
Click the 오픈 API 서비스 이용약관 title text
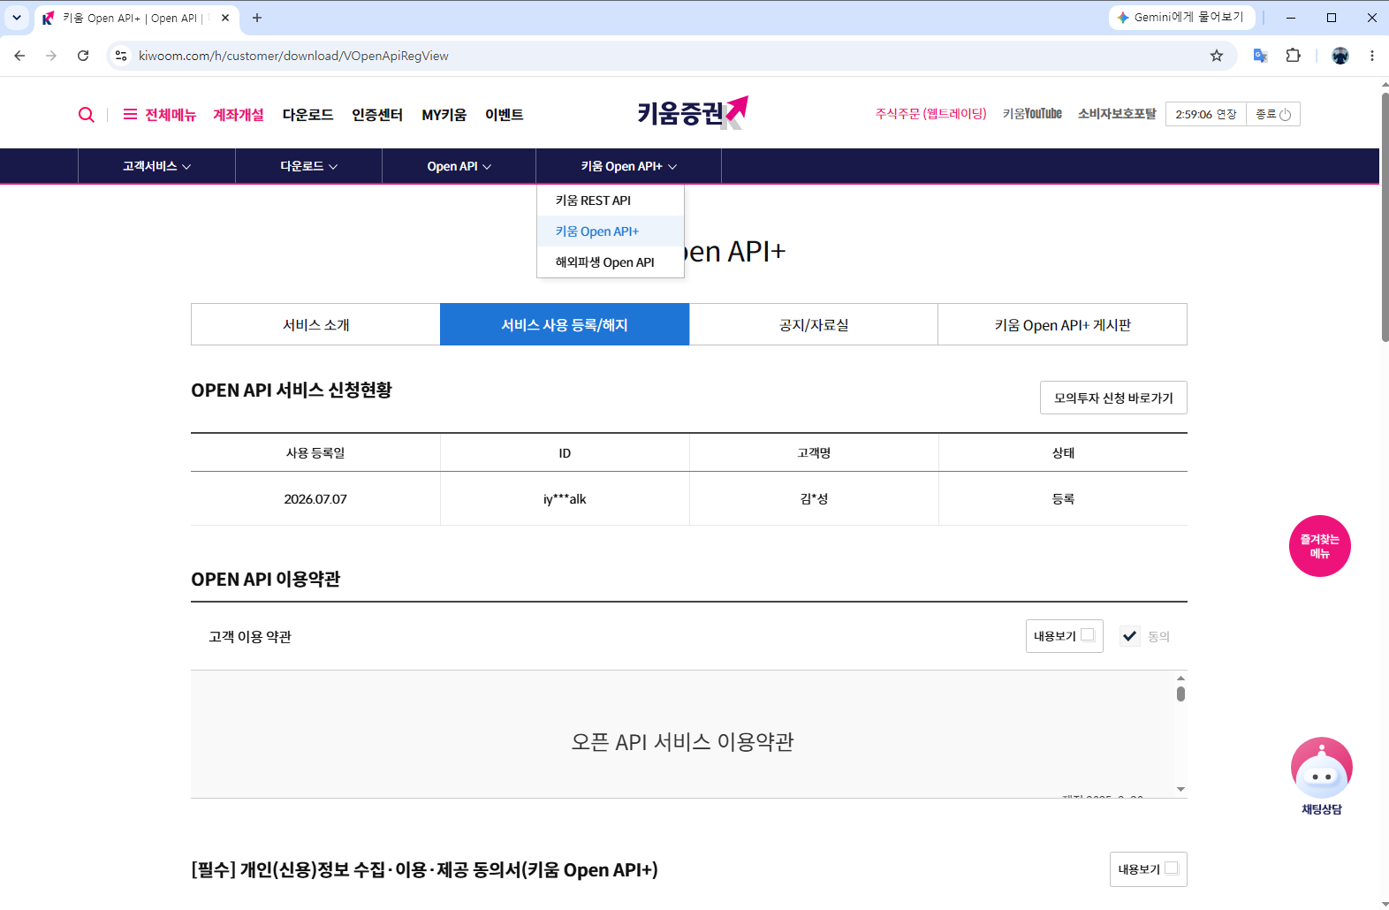[682, 742]
